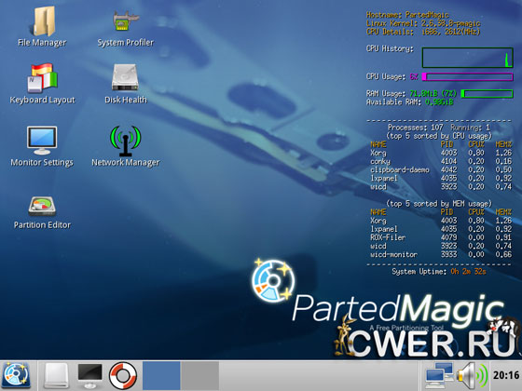This screenshot has height=391, width=522.
Task: Click the Linux Kernel version line
Action: pos(423,23)
